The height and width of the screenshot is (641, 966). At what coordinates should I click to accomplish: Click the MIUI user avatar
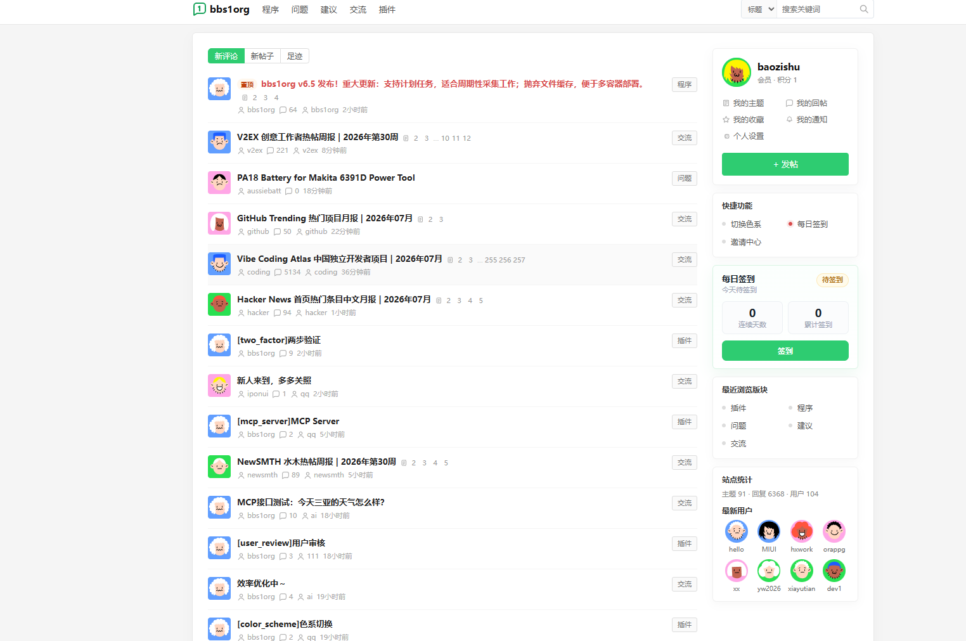(769, 531)
